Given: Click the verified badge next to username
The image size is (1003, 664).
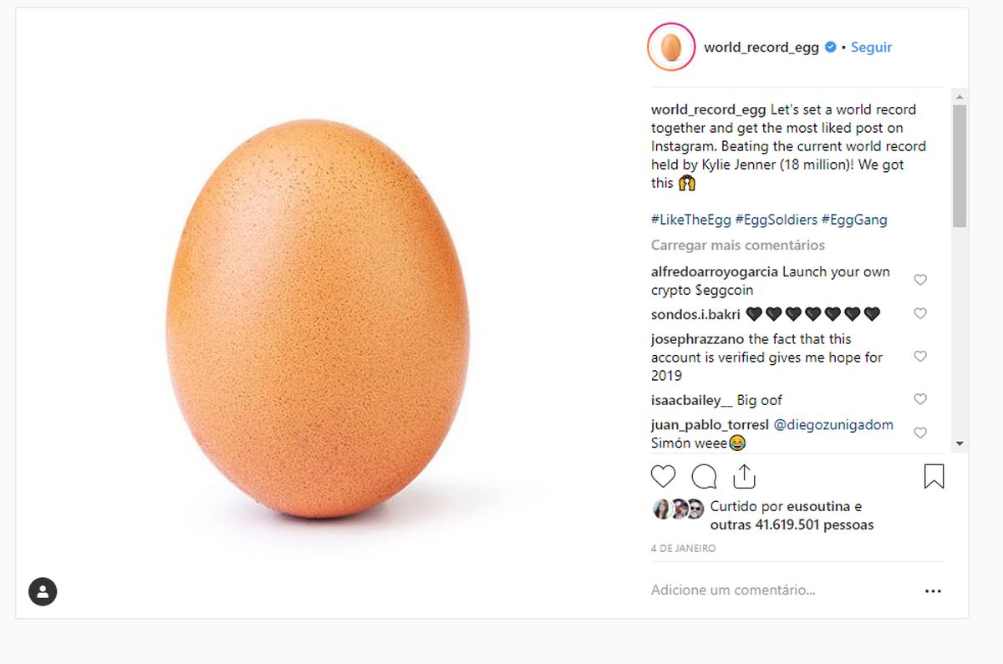Looking at the screenshot, I should pyautogui.click(x=831, y=48).
